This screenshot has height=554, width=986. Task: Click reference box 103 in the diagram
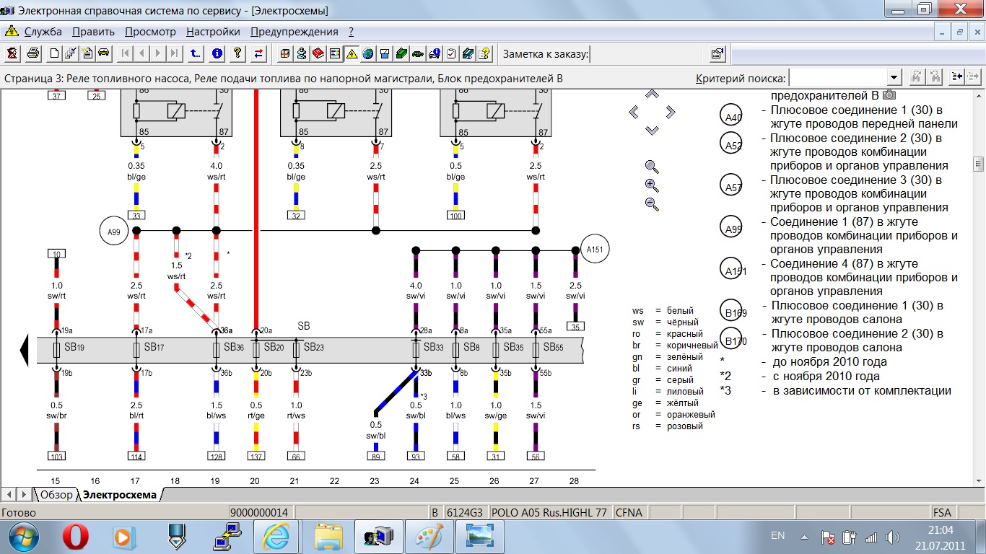(x=56, y=456)
